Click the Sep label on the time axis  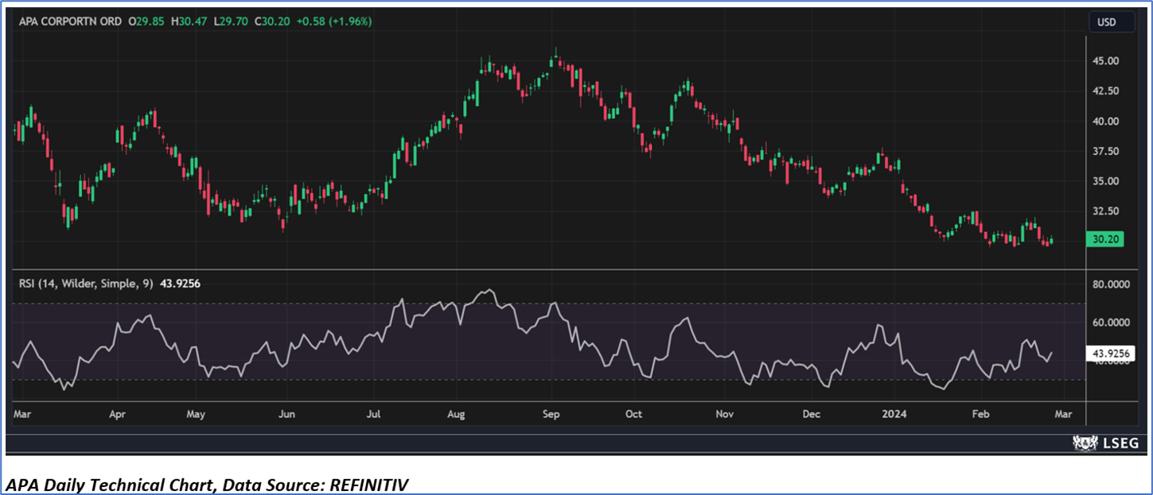click(x=553, y=414)
